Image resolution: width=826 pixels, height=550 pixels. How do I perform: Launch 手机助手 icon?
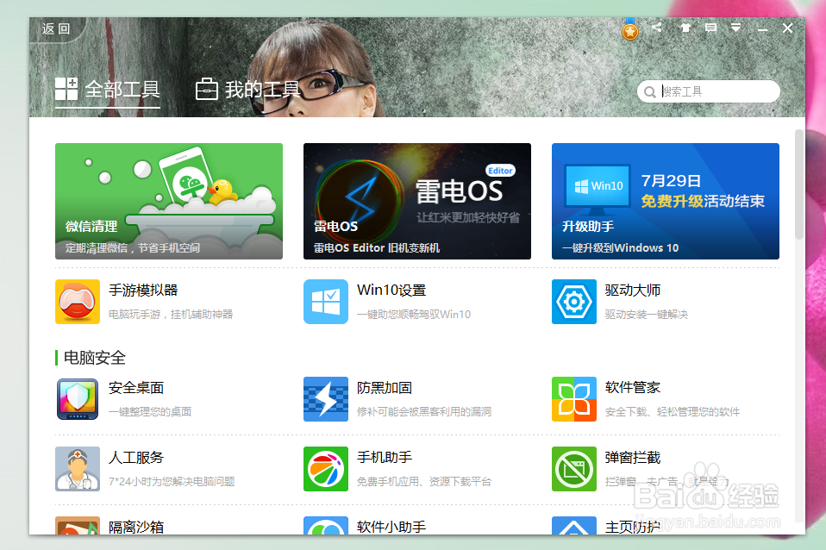326,469
